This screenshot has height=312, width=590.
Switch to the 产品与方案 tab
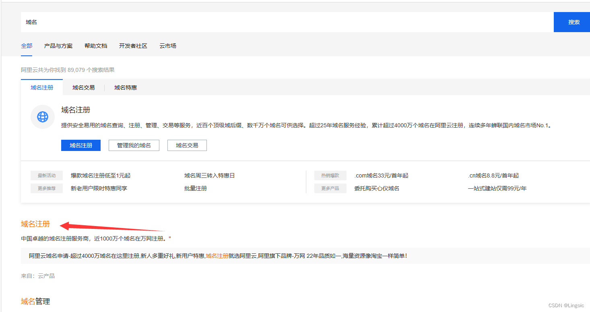point(58,46)
